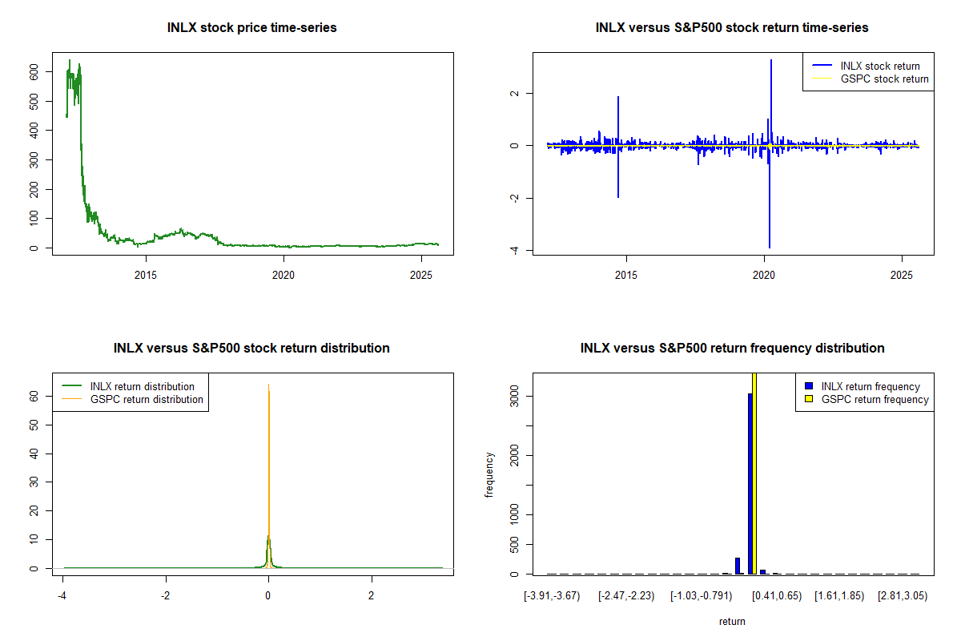Click the blue INLX return frequency legend swatch
The height and width of the screenshot is (641, 961).
click(x=809, y=387)
